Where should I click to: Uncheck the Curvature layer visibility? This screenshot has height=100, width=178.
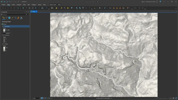click(x=4, y=26)
